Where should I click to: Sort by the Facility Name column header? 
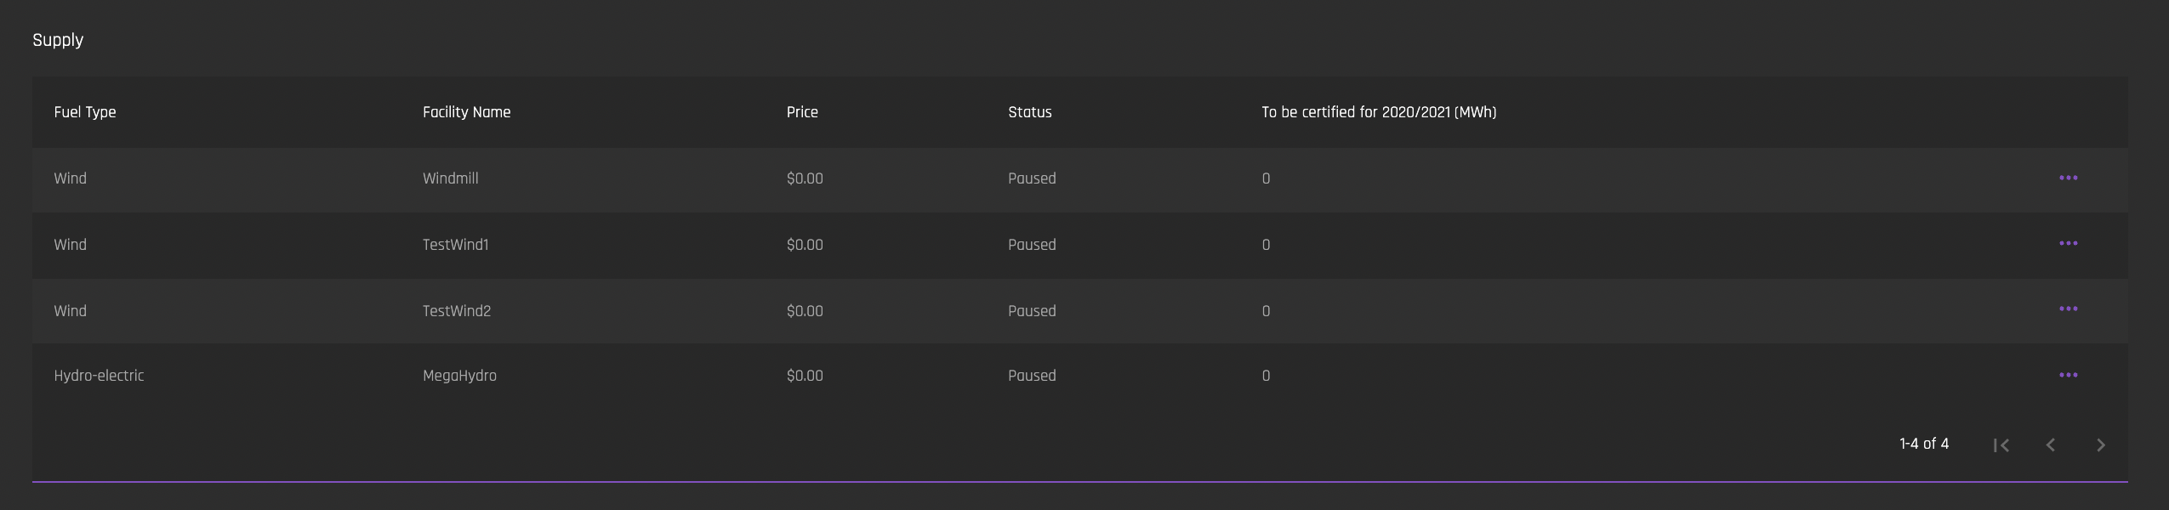coord(466,112)
